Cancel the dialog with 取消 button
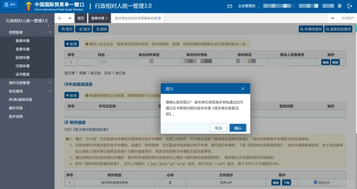357x189 pixels. pyautogui.click(x=218, y=128)
